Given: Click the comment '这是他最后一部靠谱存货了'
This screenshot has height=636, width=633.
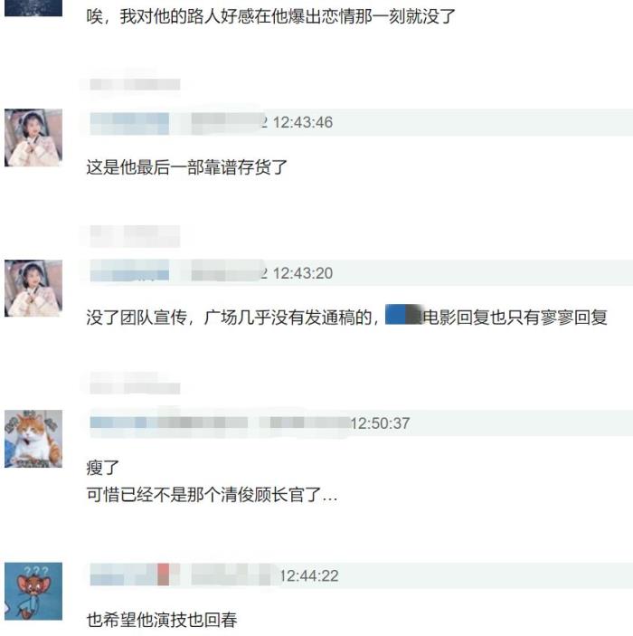Looking at the screenshot, I should (x=187, y=167).
